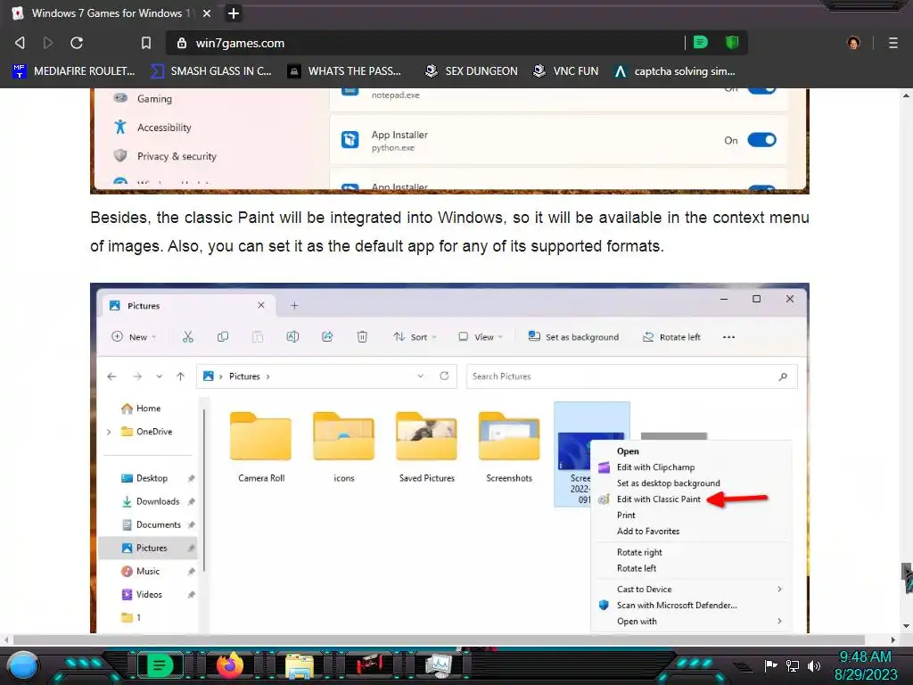The height and width of the screenshot is (685, 913).
Task: Open the WHATS THE PASS... bookmark
Action: [344, 71]
